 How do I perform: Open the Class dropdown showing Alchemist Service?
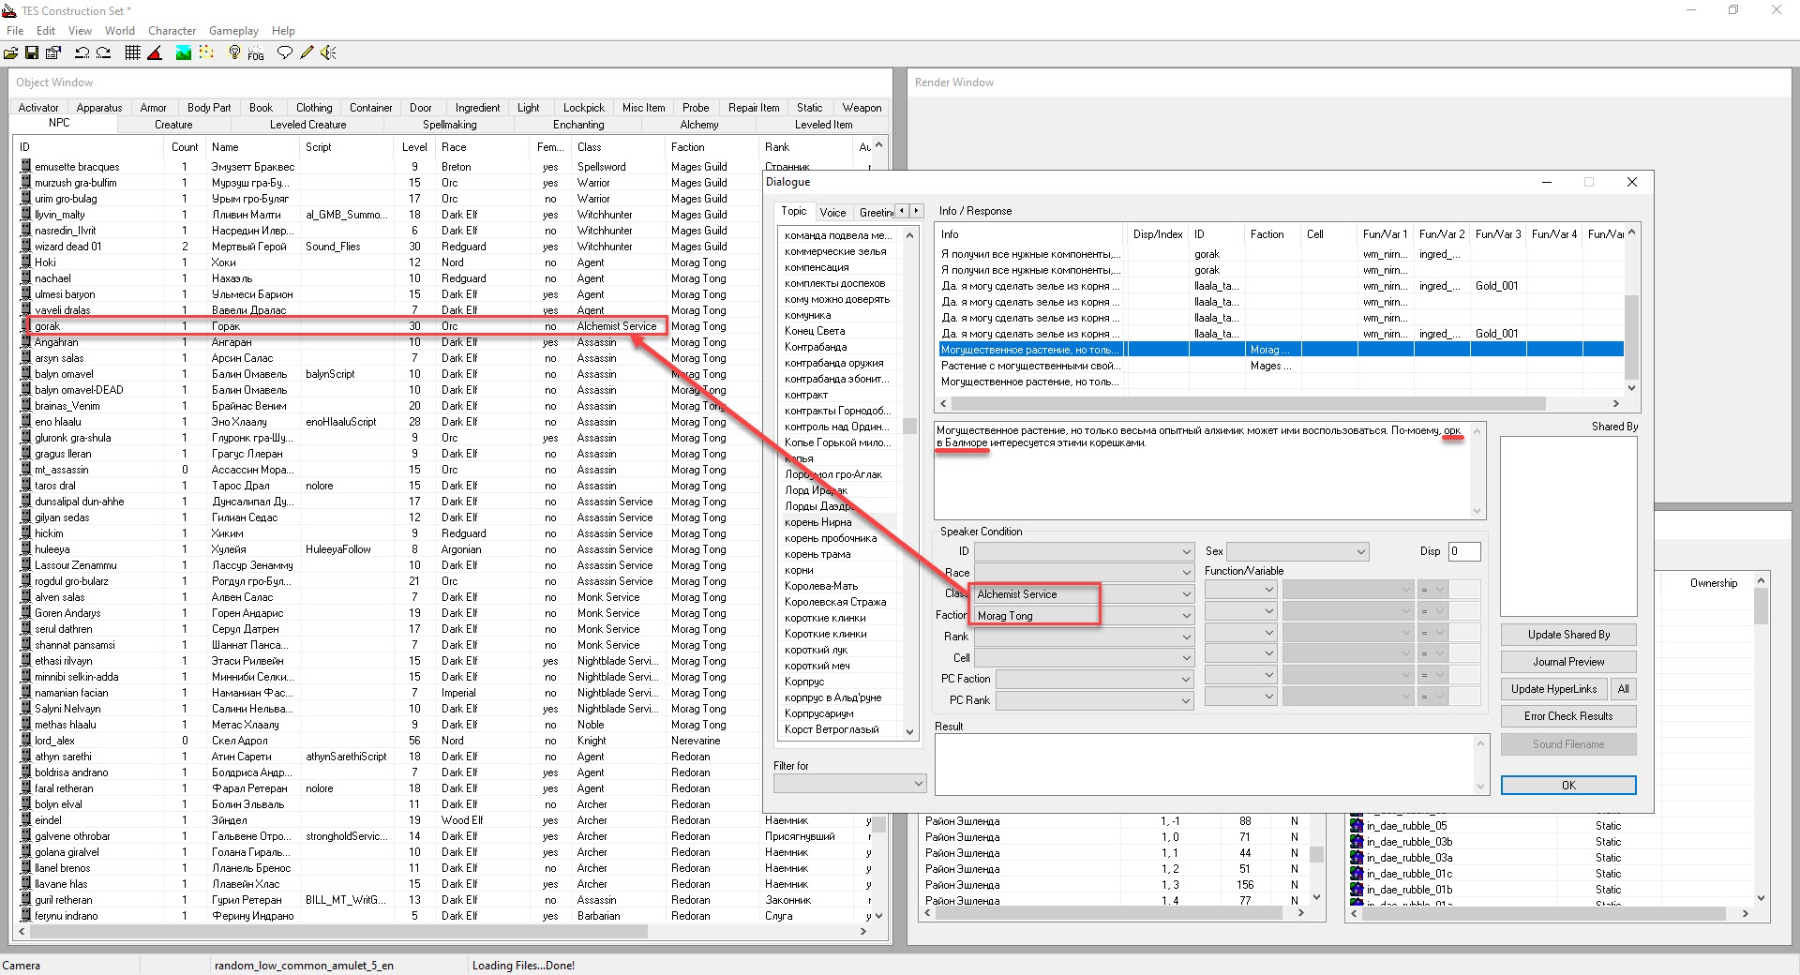[1084, 594]
